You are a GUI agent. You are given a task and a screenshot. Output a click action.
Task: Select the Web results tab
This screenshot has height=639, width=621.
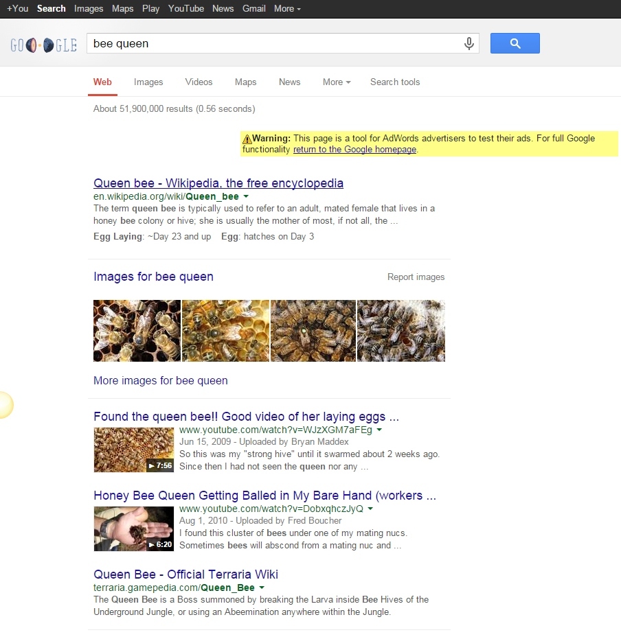(102, 82)
